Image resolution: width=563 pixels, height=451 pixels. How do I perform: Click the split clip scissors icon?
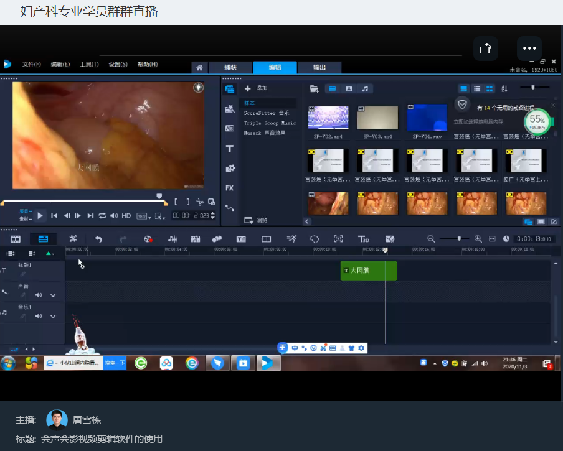(200, 202)
